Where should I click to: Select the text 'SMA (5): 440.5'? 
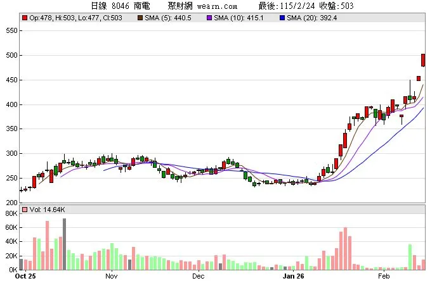(x=168, y=18)
